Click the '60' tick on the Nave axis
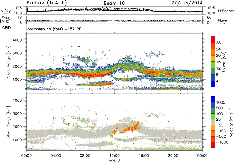The width and height of the screenshot is (234, 162). 209,18
